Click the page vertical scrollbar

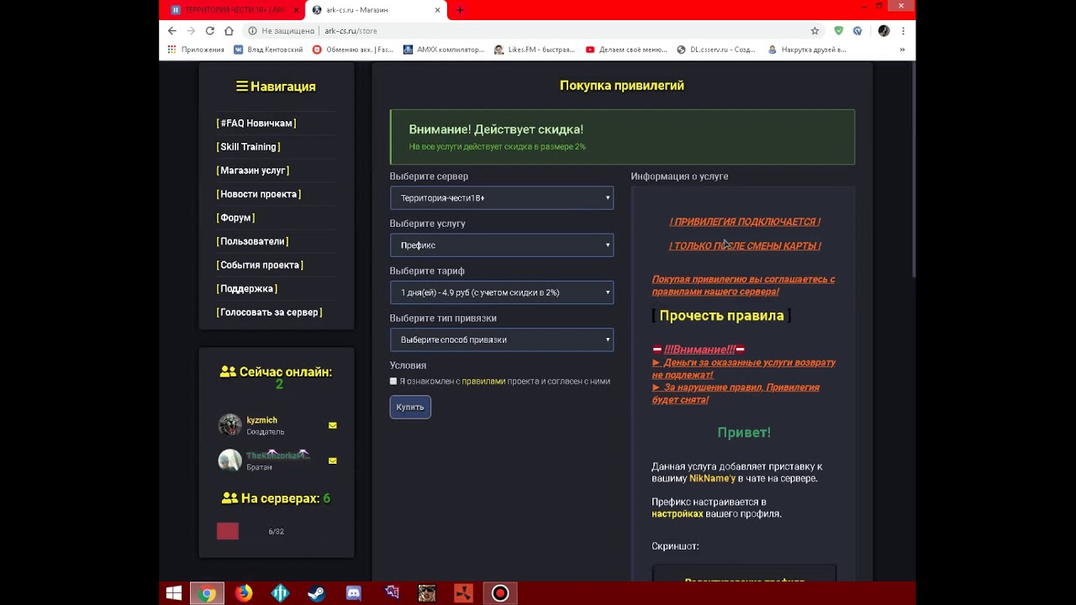point(913,168)
